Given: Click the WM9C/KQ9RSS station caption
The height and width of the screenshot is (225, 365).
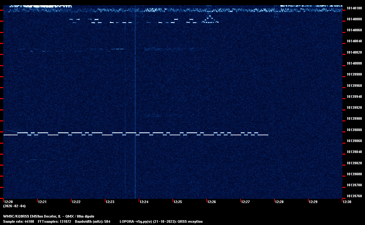Looking at the screenshot, I should tap(49, 216).
